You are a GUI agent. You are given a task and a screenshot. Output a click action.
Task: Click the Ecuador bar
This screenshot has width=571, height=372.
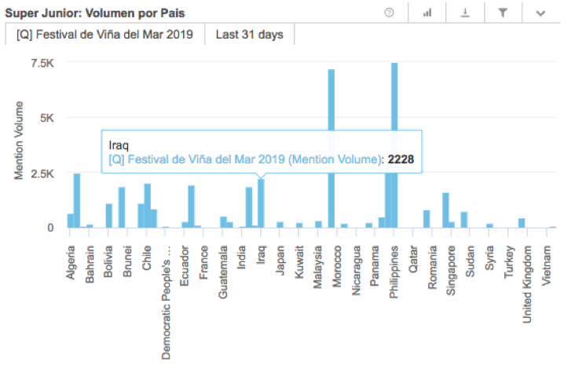[191, 207]
